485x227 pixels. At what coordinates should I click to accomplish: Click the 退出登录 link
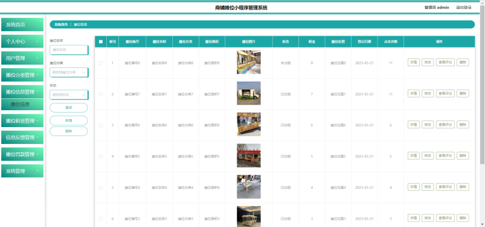point(464,7)
